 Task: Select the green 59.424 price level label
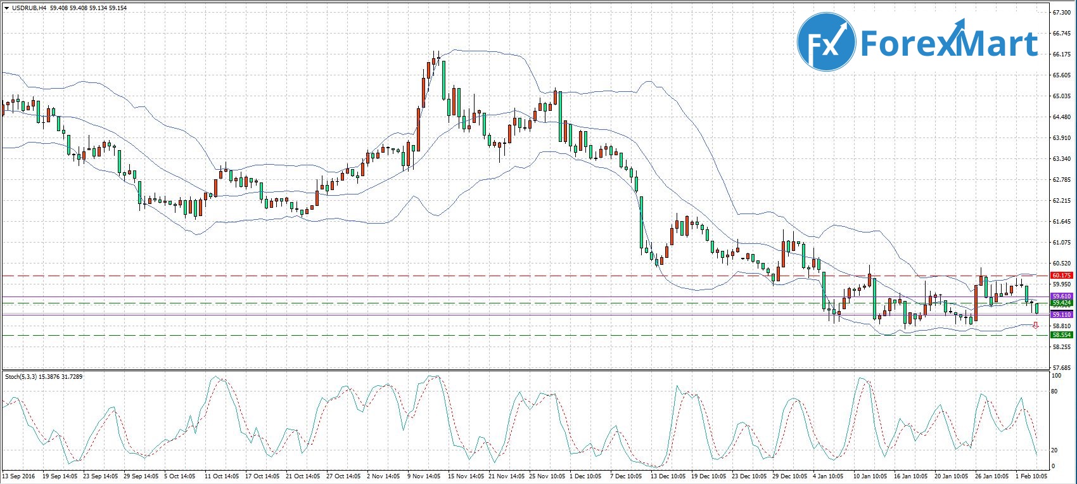pyautogui.click(x=1061, y=303)
